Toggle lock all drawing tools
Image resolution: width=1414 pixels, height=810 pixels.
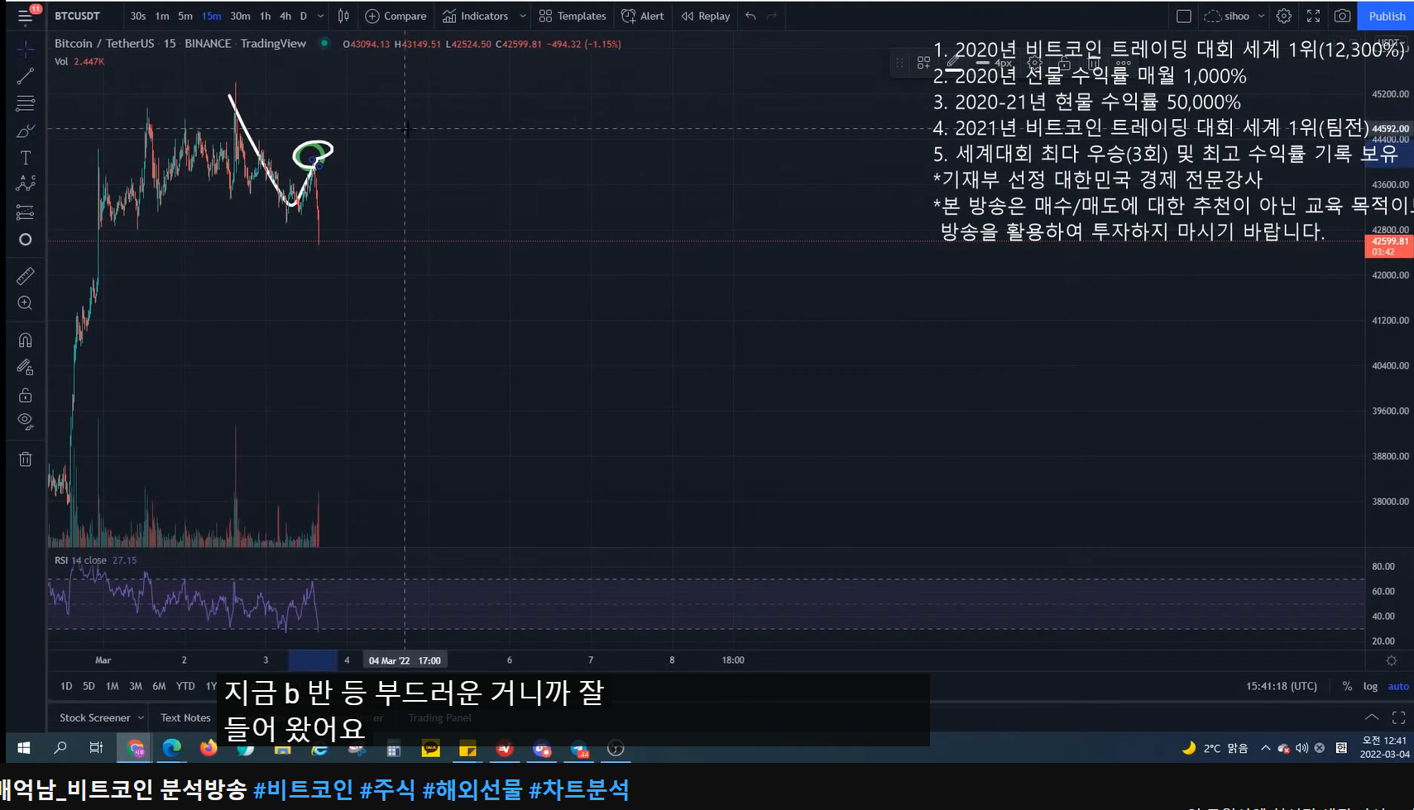coord(26,395)
